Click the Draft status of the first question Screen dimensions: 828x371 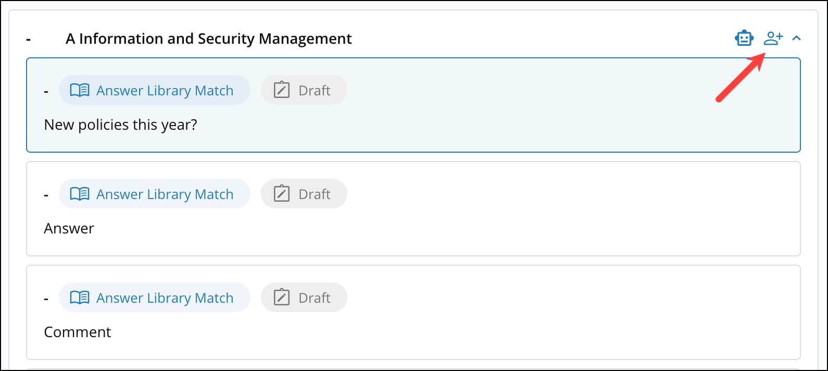(304, 90)
